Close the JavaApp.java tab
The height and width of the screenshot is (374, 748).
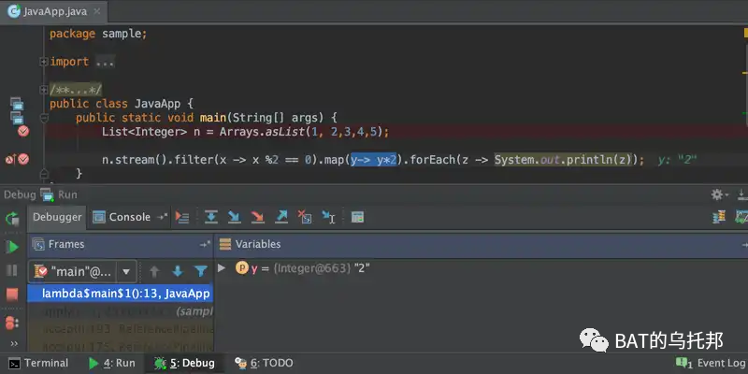97,11
